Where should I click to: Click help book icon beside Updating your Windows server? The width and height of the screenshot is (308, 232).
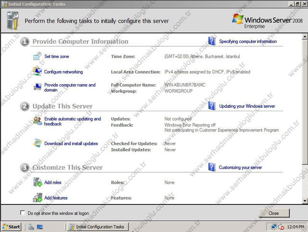[x=212, y=106]
